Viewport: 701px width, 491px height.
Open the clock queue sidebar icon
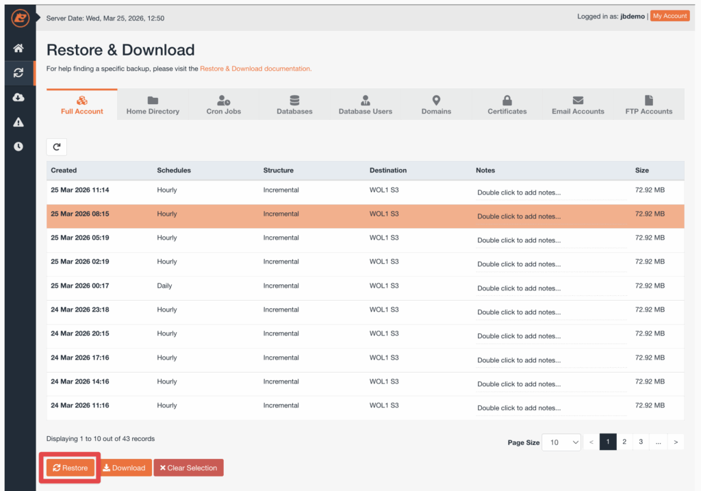(x=18, y=147)
